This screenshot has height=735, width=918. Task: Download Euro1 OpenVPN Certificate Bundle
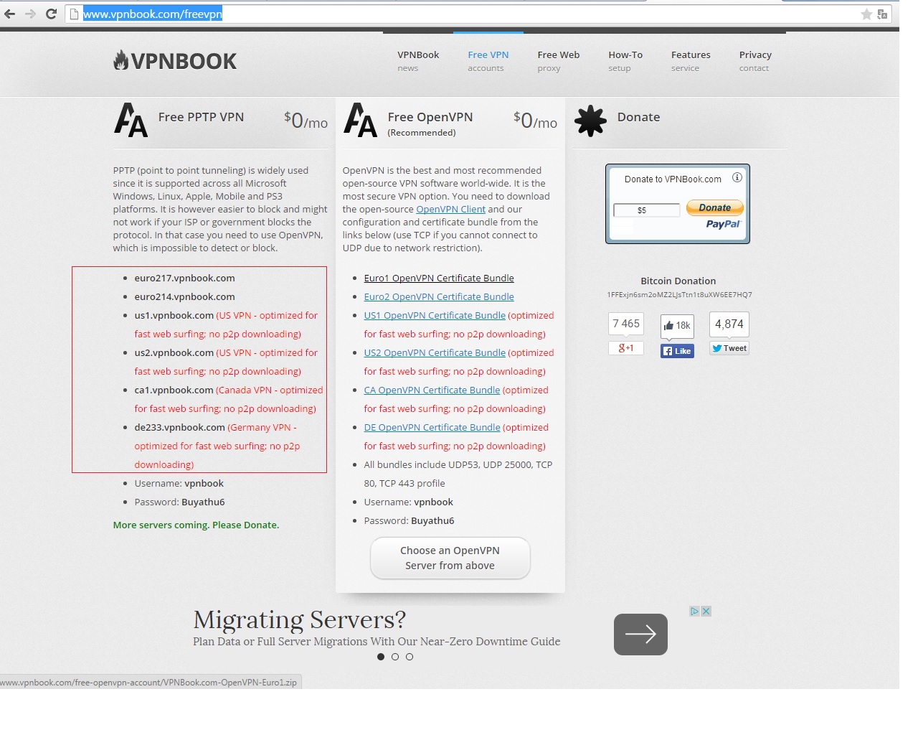pos(439,278)
